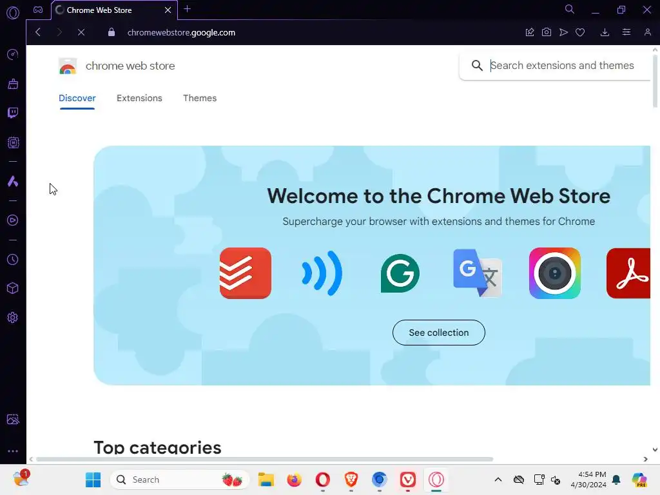This screenshot has width=660, height=495.
Task: Click the lock site-info icon
Action: point(111,32)
